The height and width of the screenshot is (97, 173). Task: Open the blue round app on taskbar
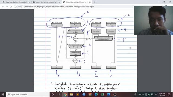(x=84, y=95)
